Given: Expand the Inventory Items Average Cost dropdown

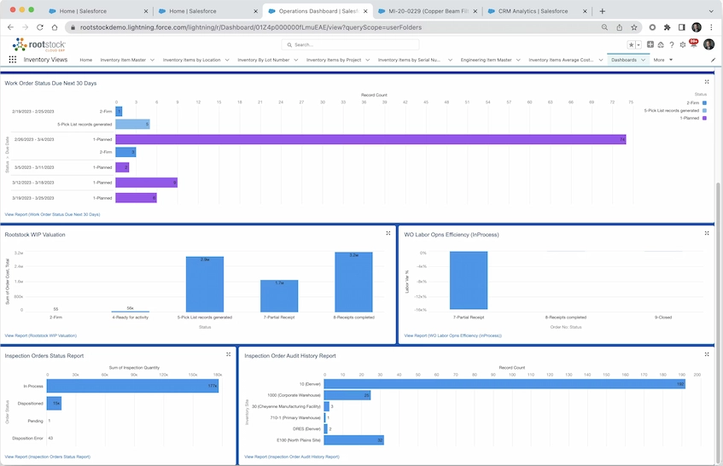Looking at the screenshot, I should (601, 60).
